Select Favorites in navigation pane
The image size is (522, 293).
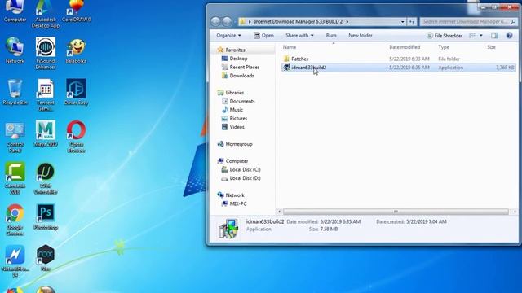tap(235, 50)
